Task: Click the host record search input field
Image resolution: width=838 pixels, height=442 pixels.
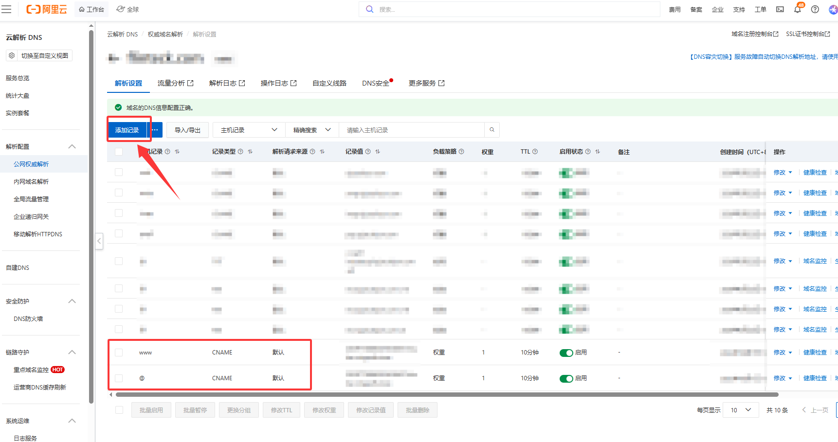Action: click(x=411, y=130)
